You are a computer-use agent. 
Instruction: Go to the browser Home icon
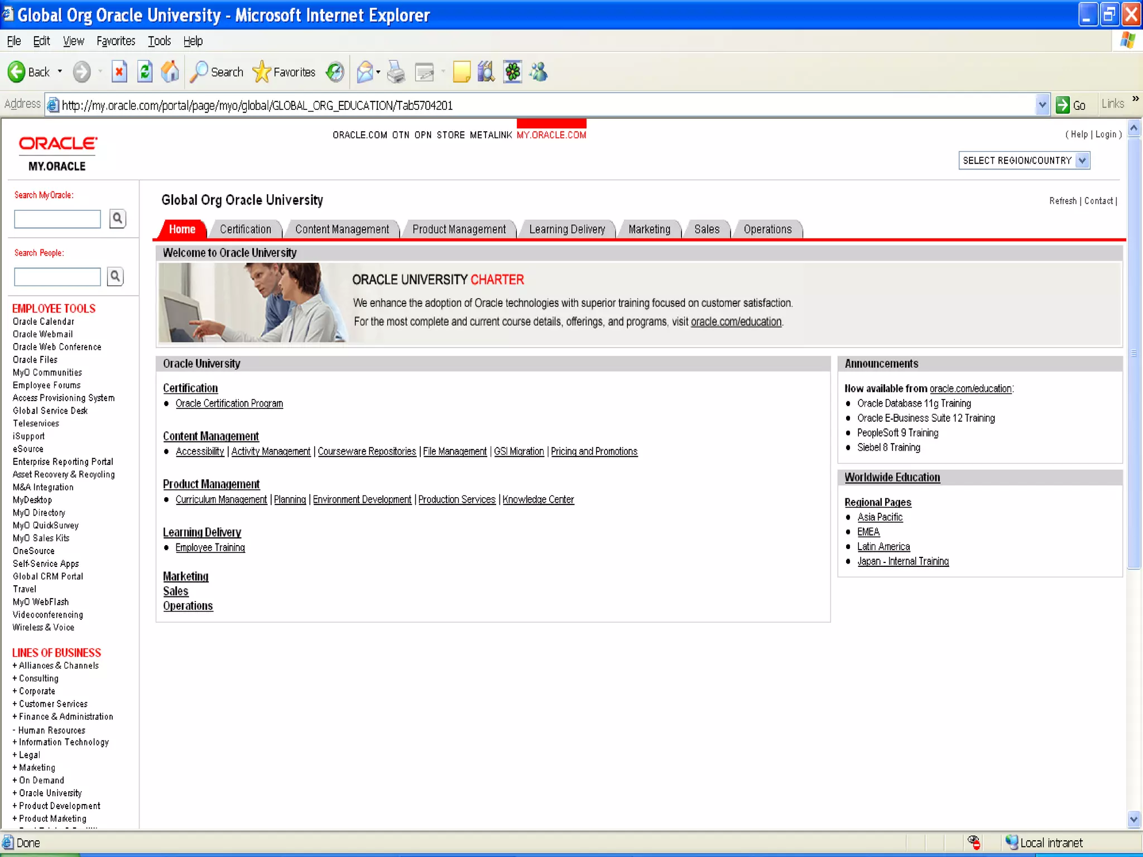(x=170, y=72)
